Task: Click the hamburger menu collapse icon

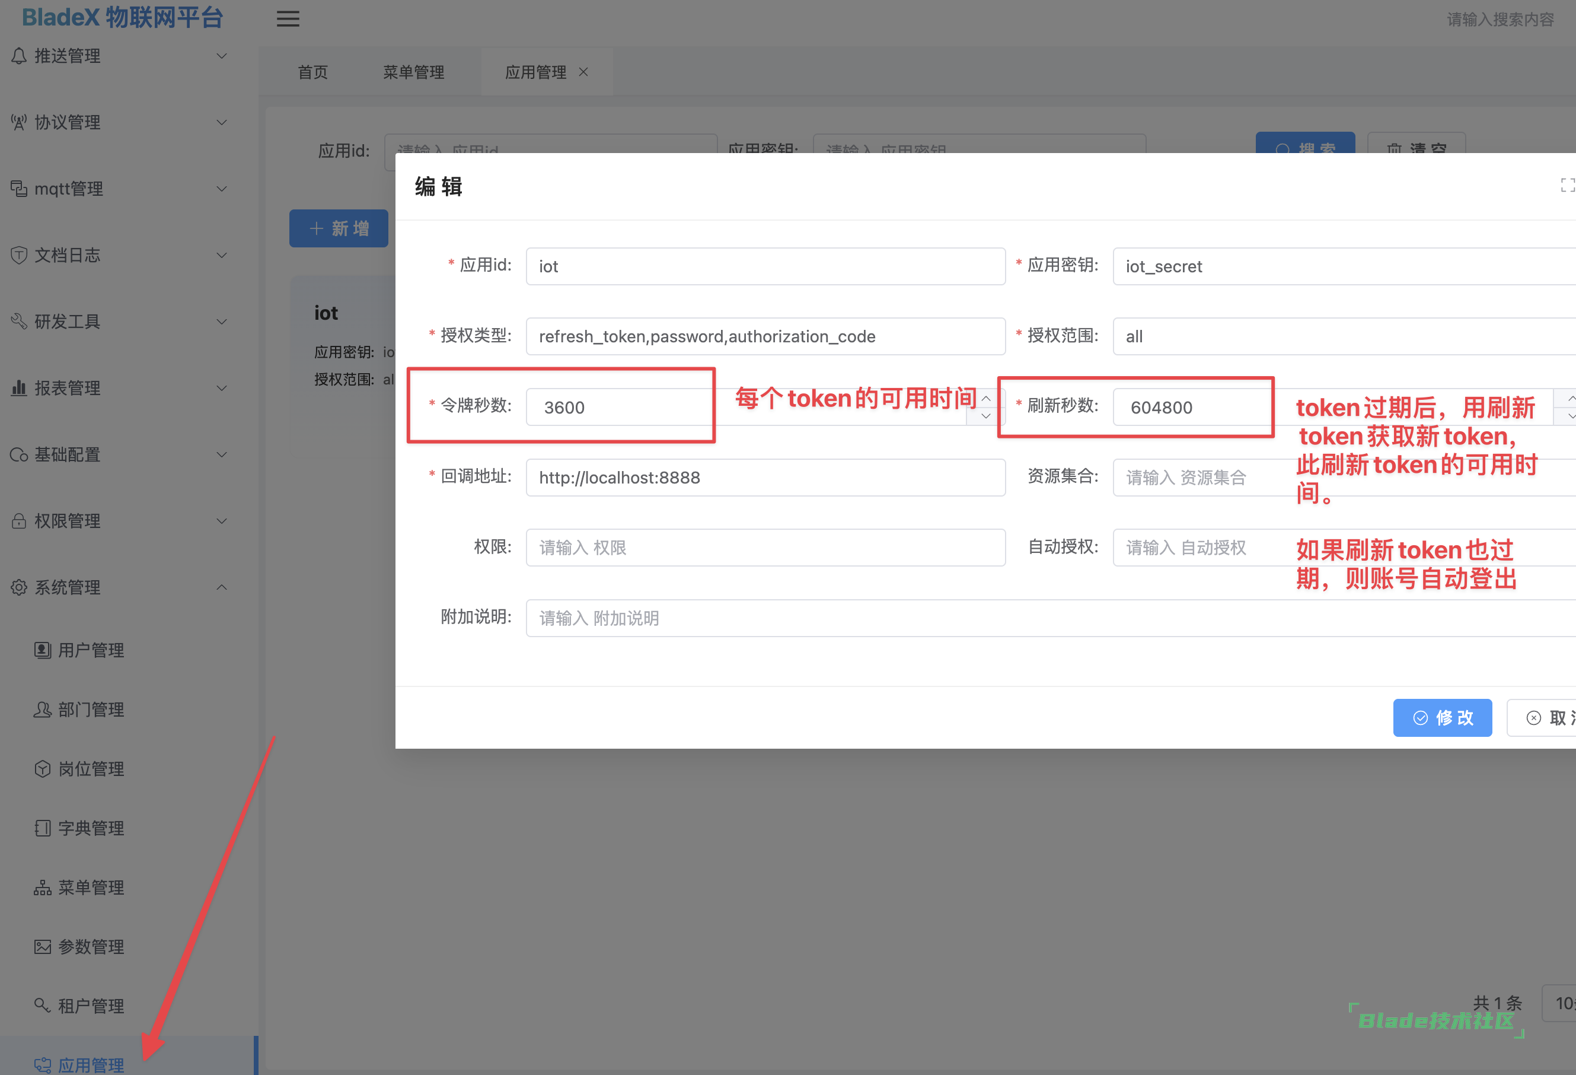Action: click(x=288, y=19)
